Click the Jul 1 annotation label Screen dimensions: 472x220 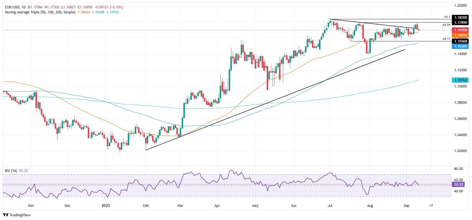[x=447, y=17]
